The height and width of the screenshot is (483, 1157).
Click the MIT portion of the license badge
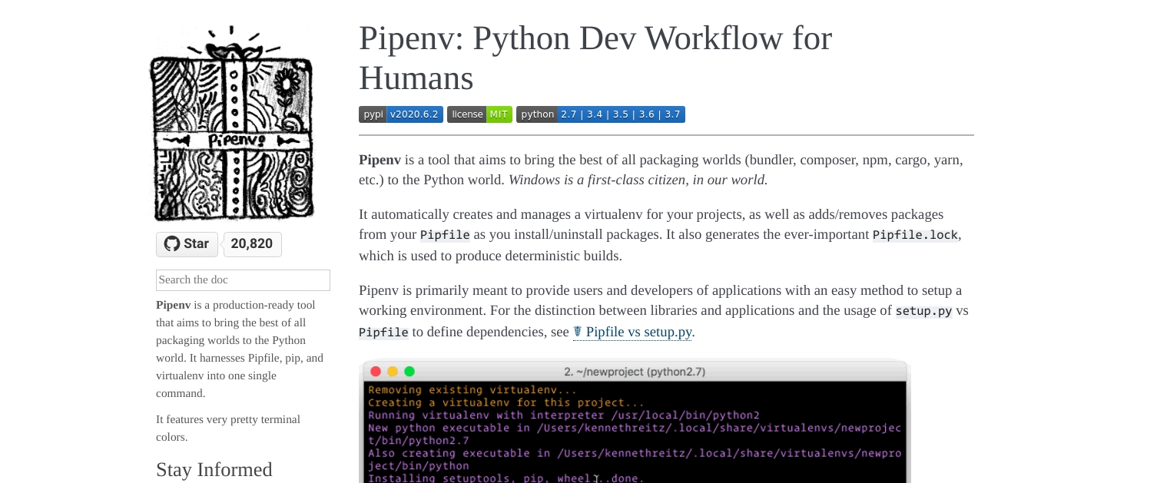[499, 114]
